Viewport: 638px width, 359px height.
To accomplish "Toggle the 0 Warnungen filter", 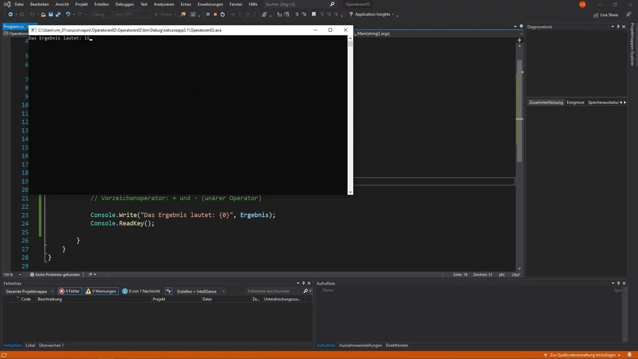I will (x=101, y=291).
